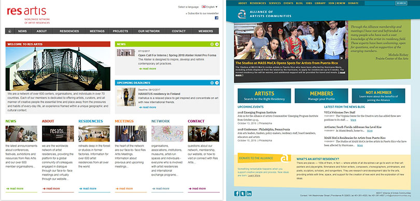Image resolution: width=420 pixels, height=201 pixels.
Task: Open the Res Artis Facebook icon
Action: [216, 18]
